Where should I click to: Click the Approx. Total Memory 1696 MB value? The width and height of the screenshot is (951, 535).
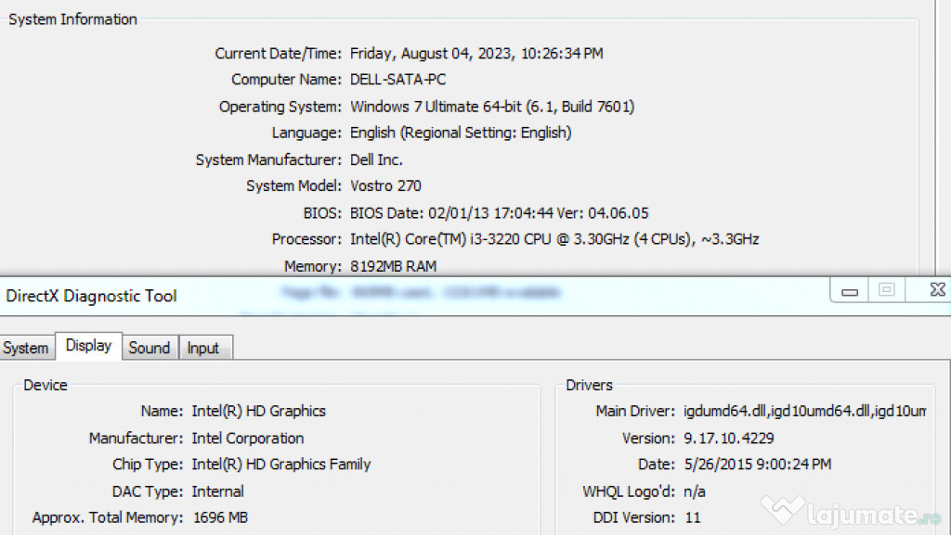[x=220, y=517]
